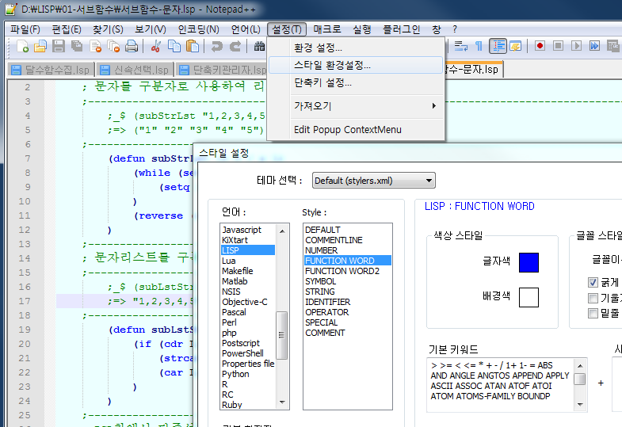622x427 pixels.
Task: Select 스타일 환경설정 menu entry
Action: pyautogui.click(x=332, y=65)
